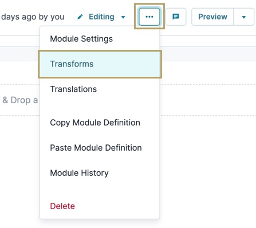Click the pencil icon beside Editing

point(80,17)
